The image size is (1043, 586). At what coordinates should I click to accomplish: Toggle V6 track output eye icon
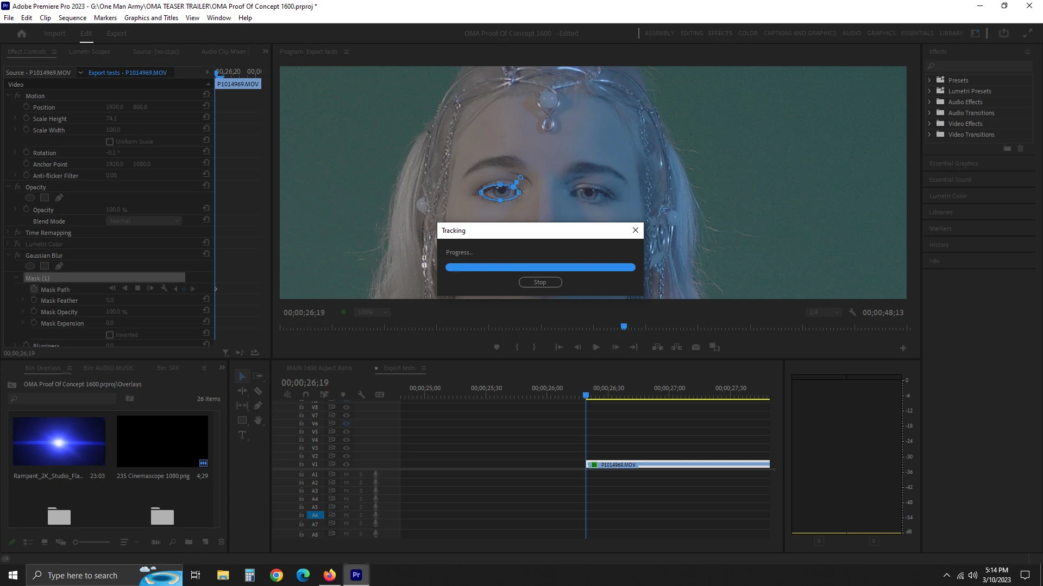click(x=346, y=423)
